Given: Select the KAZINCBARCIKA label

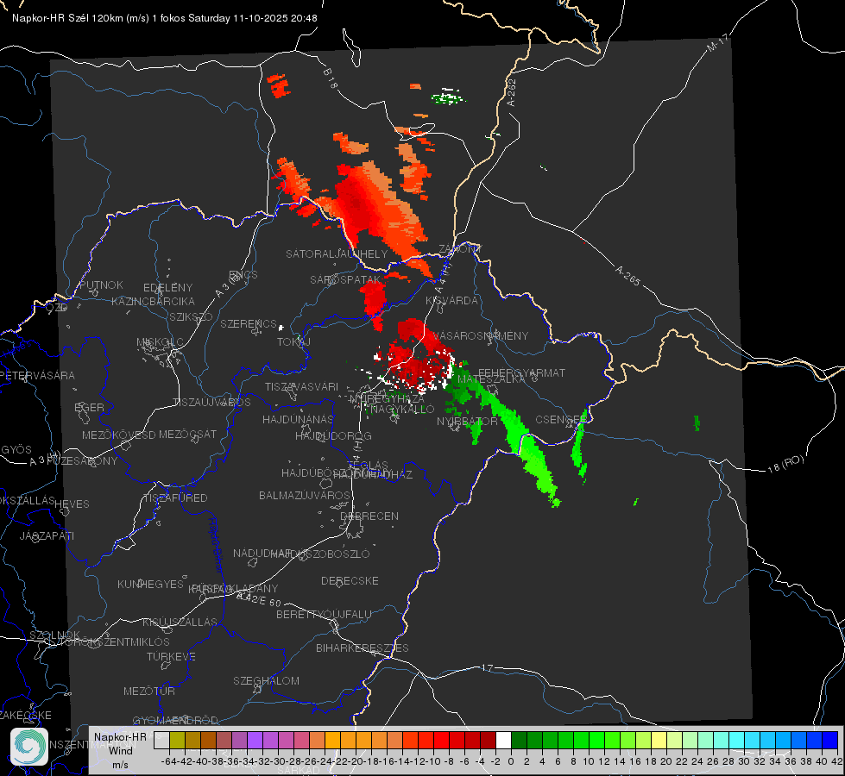Looking at the screenshot, I should (153, 301).
